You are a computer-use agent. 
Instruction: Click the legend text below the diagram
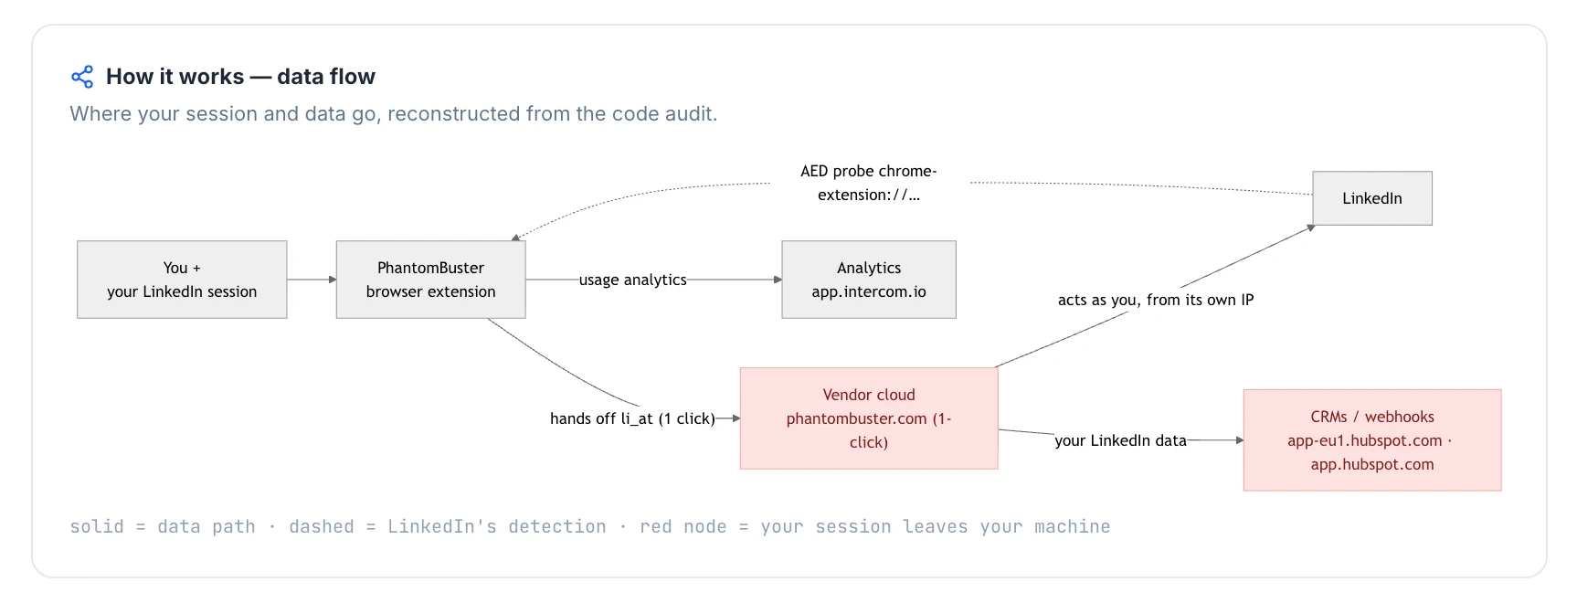pos(590,527)
